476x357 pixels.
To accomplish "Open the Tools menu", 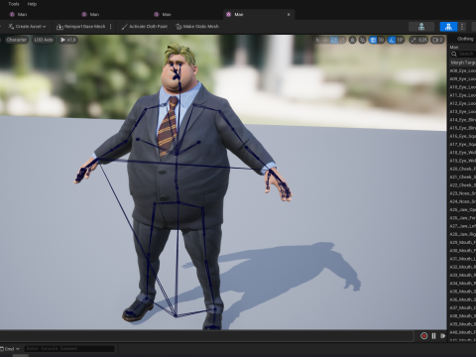I will (14, 4).
